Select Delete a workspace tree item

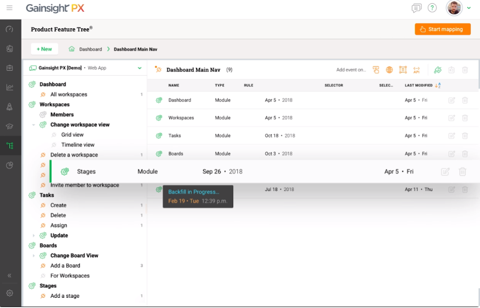(74, 155)
